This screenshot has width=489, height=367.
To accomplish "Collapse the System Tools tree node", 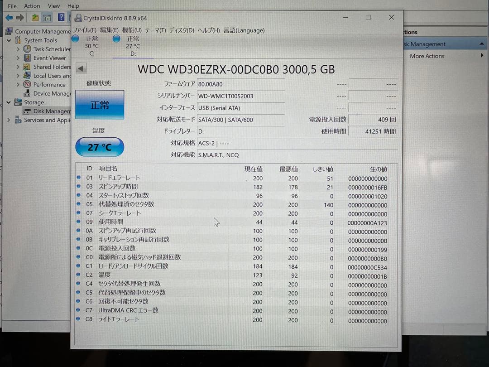I will click(9, 40).
